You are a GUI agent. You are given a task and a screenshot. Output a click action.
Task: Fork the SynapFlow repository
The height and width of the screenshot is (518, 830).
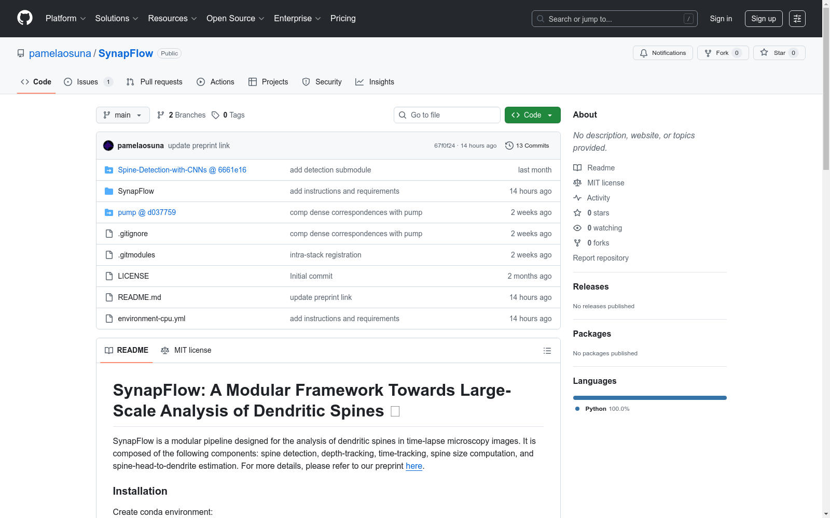723,53
